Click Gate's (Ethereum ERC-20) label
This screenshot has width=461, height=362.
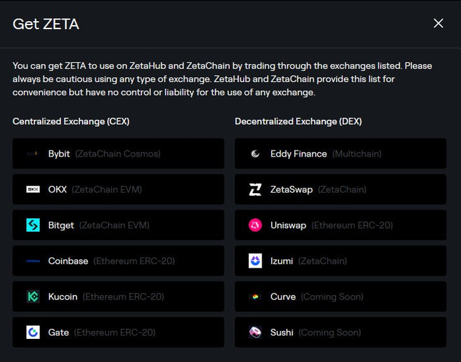click(115, 333)
